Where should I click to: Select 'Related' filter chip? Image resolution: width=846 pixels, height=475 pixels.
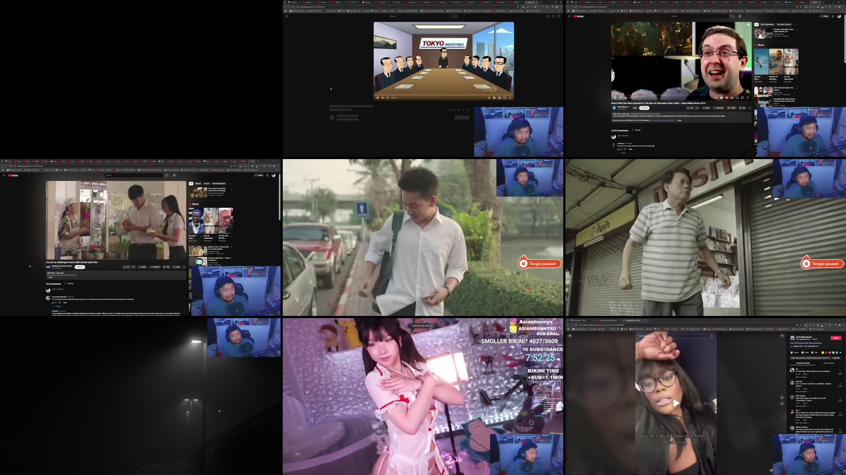click(x=198, y=183)
